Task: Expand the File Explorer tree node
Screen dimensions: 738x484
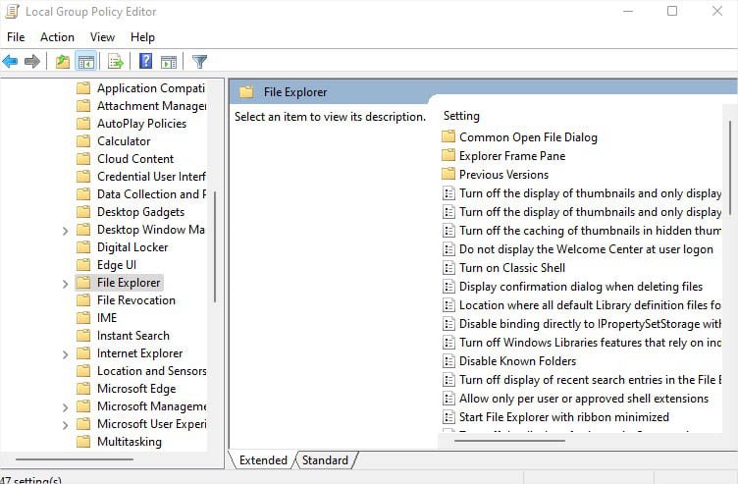Action: 65,284
